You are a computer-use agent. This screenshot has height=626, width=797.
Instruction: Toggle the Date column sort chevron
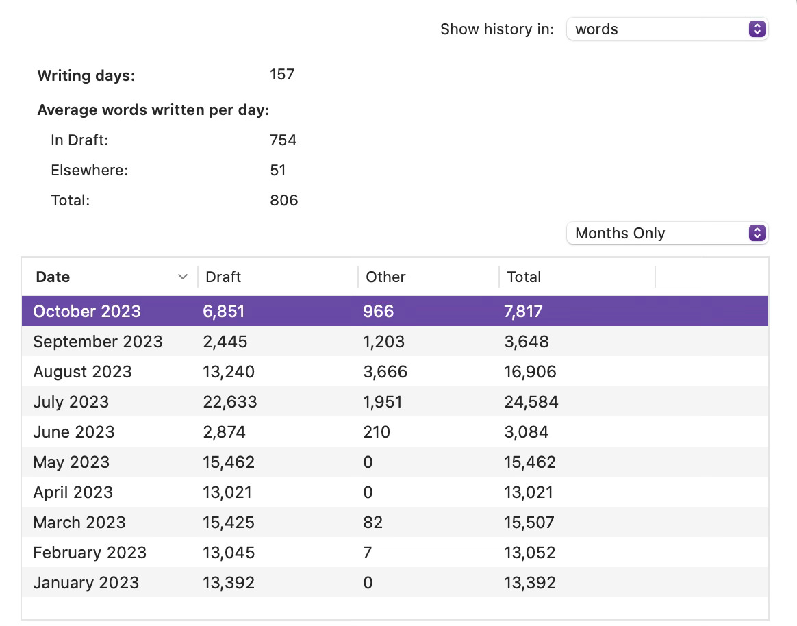pyautogui.click(x=183, y=277)
